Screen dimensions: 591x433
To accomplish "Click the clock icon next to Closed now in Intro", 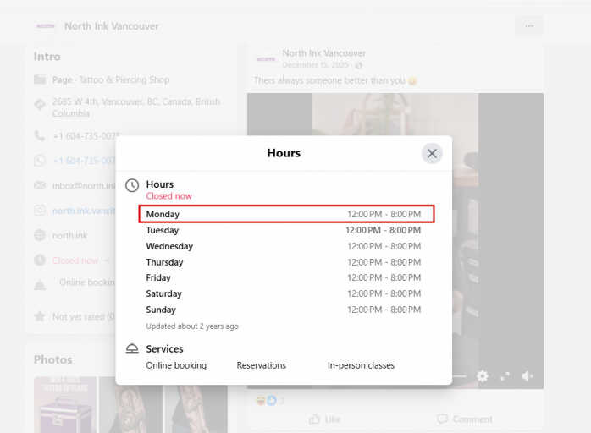I will click(40, 260).
